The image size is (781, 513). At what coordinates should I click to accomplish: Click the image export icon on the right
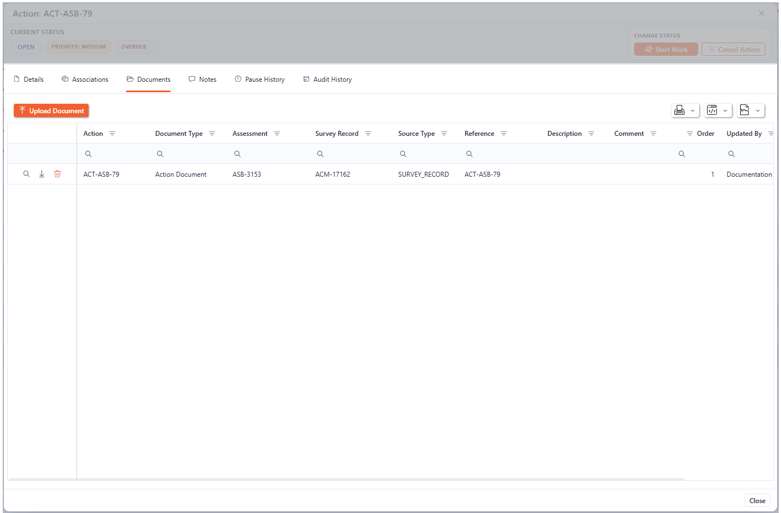[746, 110]
